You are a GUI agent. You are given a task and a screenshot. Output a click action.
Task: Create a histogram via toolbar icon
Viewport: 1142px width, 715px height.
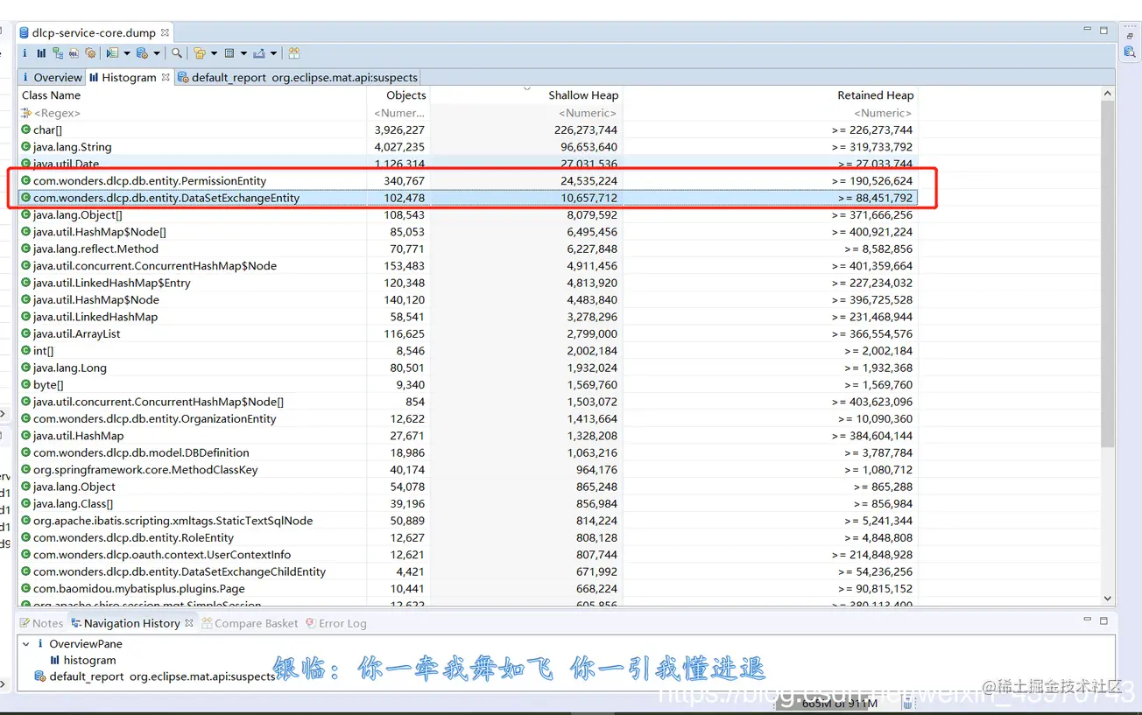[x=40, y=53]
